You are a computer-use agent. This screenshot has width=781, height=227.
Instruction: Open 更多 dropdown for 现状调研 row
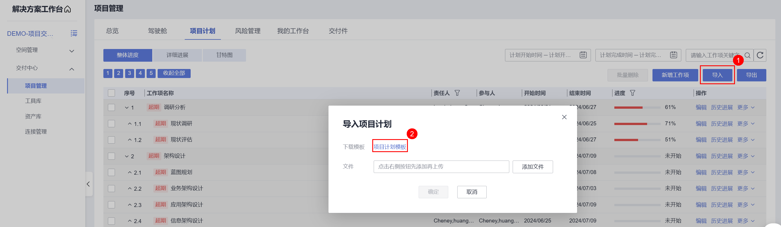(745, 124)
